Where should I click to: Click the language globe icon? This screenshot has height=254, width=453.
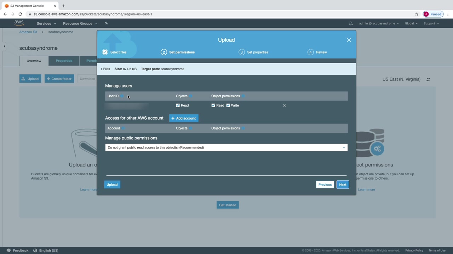(x=35, y=250)
